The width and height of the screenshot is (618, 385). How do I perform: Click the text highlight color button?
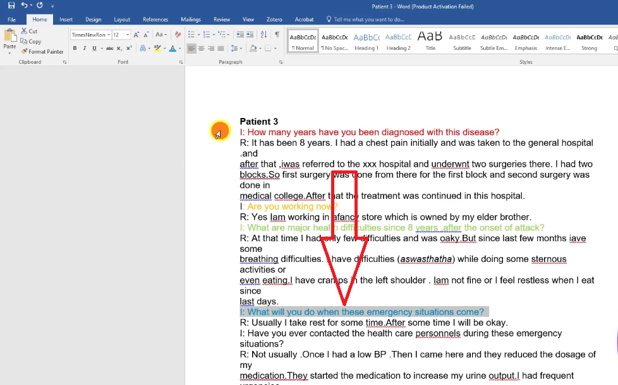pos(158,49)
